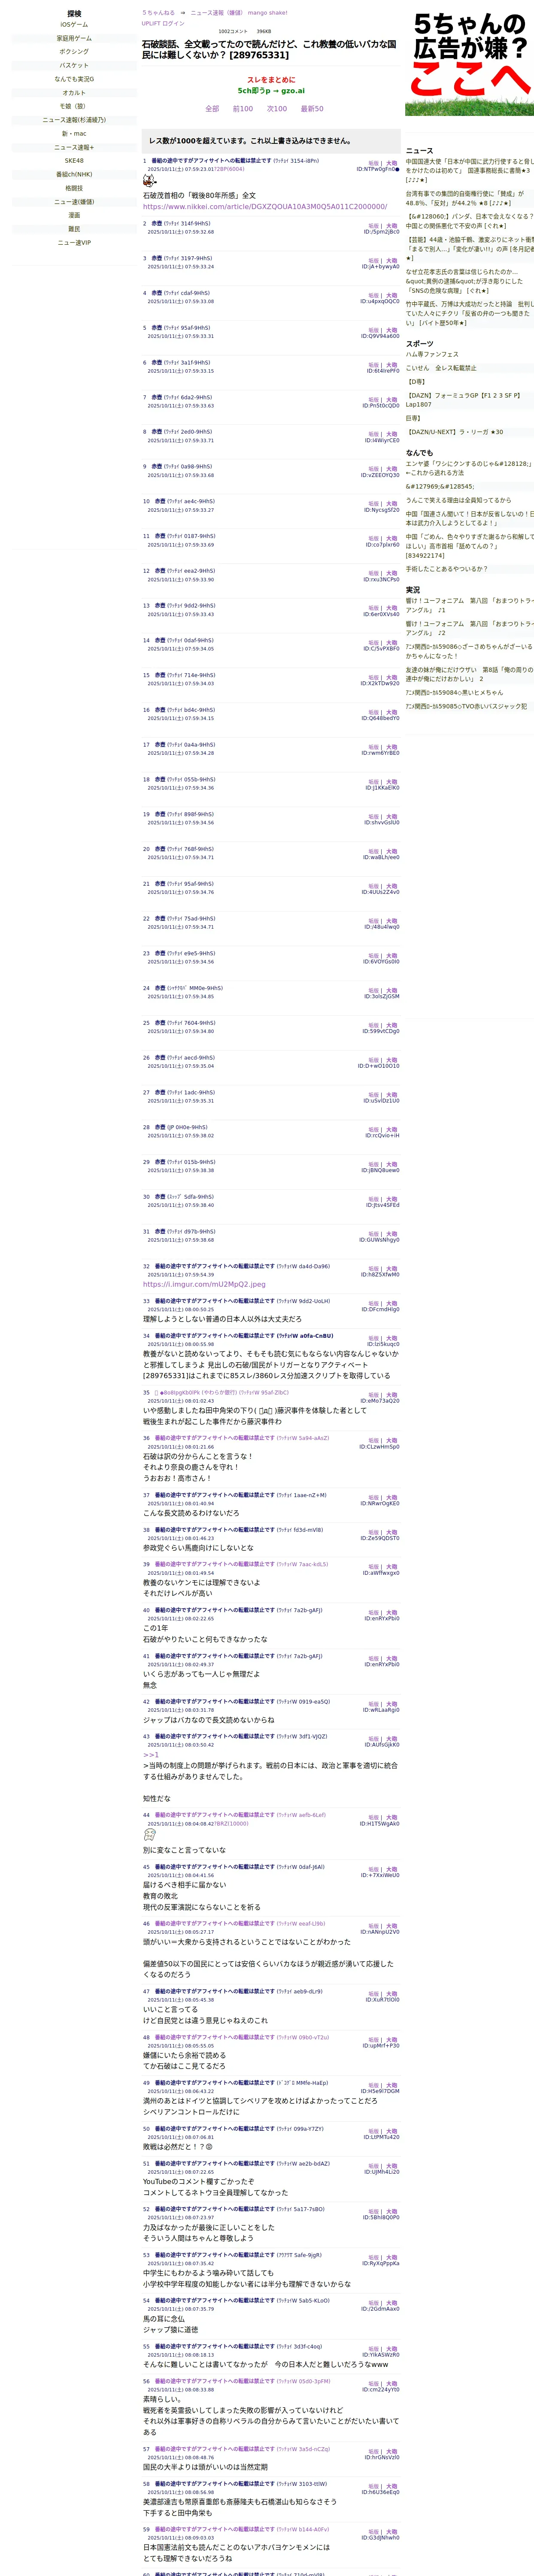This screenshot has width=534, height=2576.
Task: Open 響け！ユーフォニアム ♪2 live thread
Action: 470,628
